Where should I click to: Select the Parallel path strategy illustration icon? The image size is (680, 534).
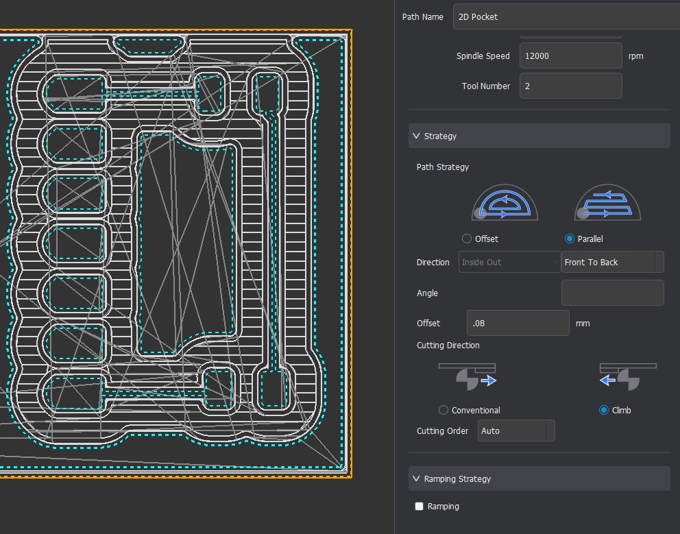[x=607, y=203]
